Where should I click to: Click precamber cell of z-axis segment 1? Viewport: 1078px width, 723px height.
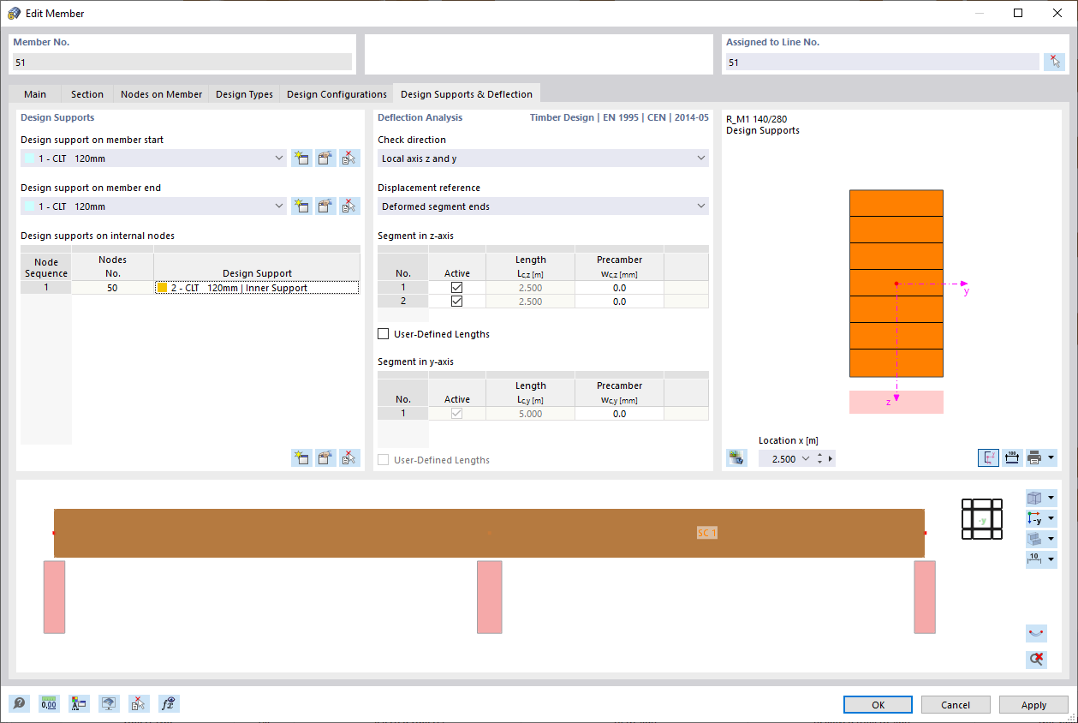click(619, 288)
